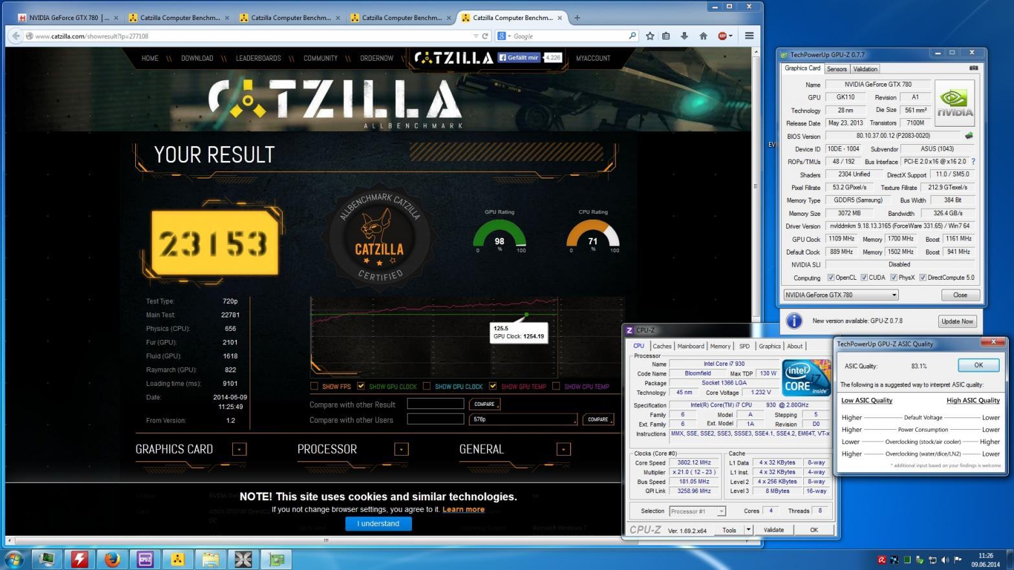The width and height of the screenshot is (1014, 570).
Task: Open the GPU-Z green card taskbar icon
Action: (276, 559)
